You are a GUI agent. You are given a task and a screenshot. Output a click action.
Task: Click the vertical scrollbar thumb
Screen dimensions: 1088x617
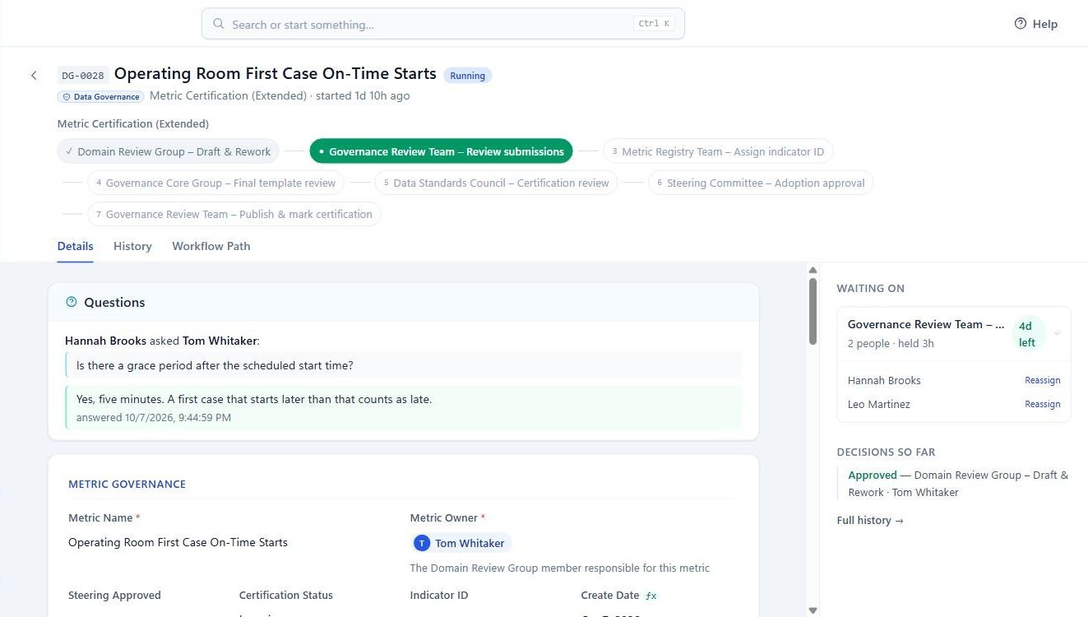tap(813, 311)
